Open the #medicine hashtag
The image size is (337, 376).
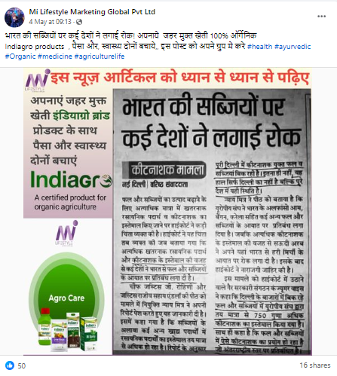pyautogui.click(x=55, y=57)
